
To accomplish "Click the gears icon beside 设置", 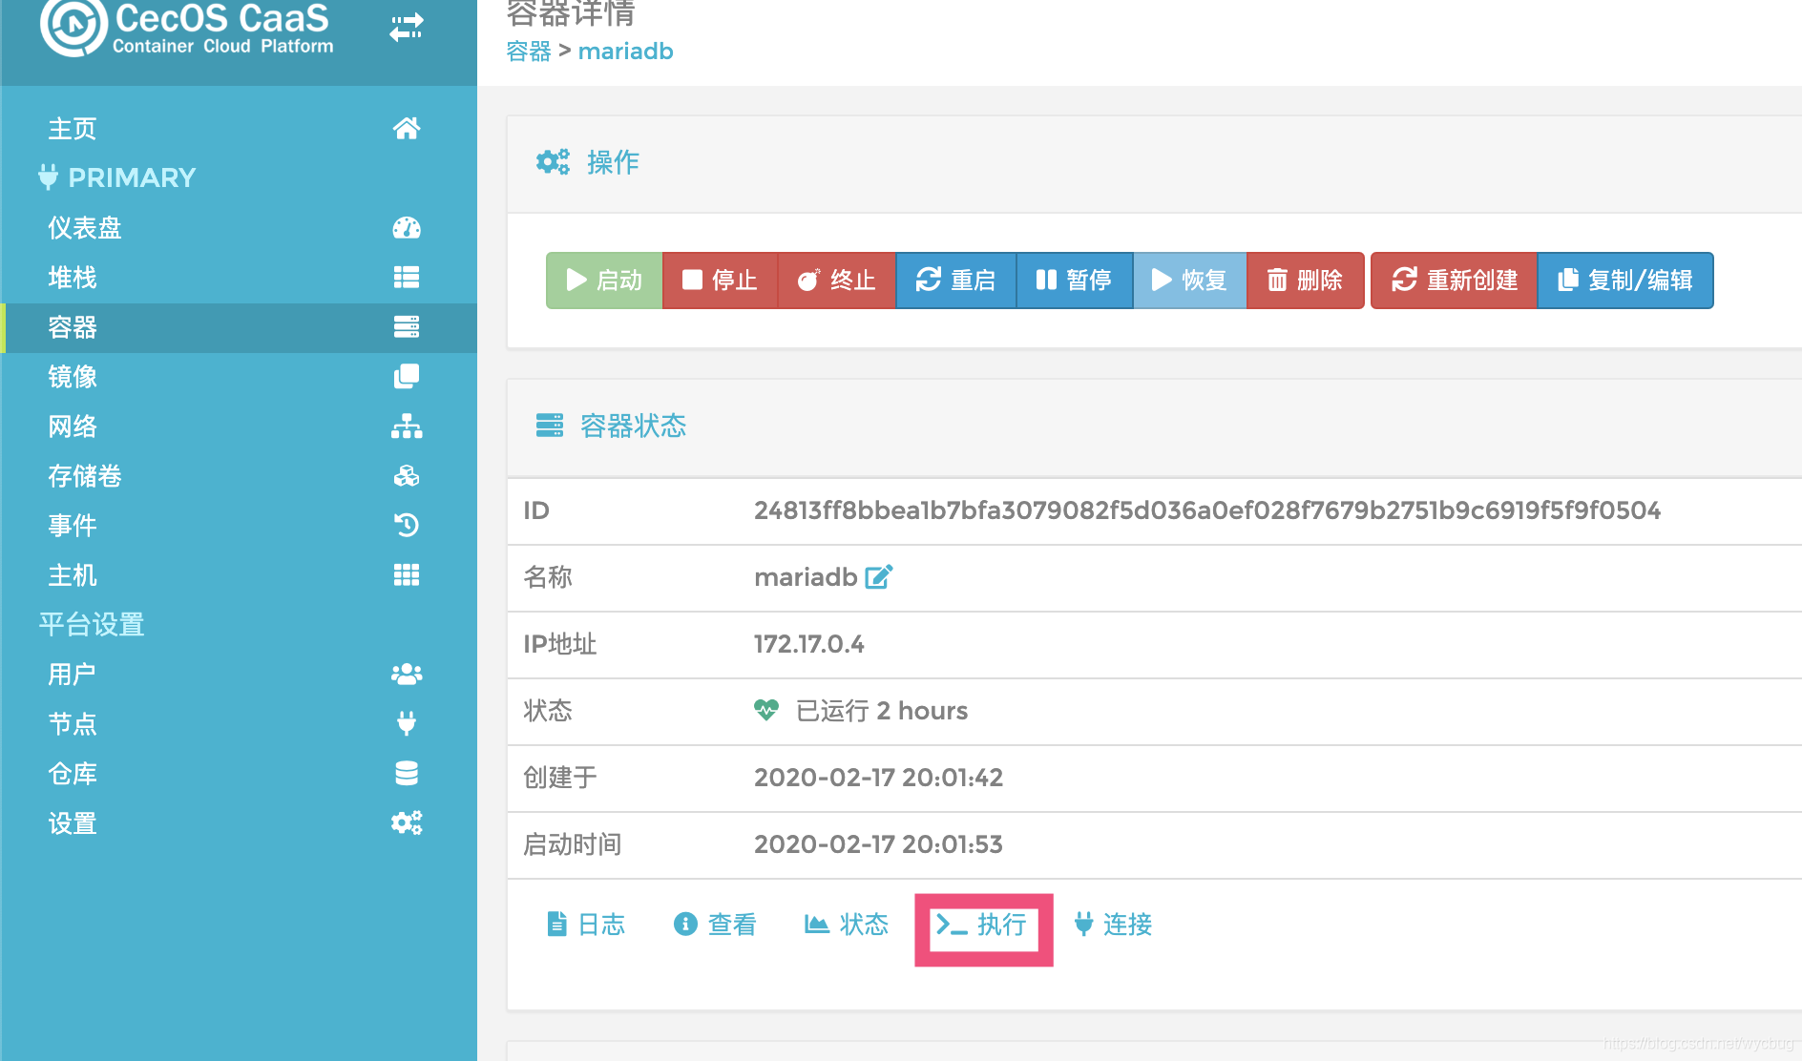I will [x=407, y=822].
